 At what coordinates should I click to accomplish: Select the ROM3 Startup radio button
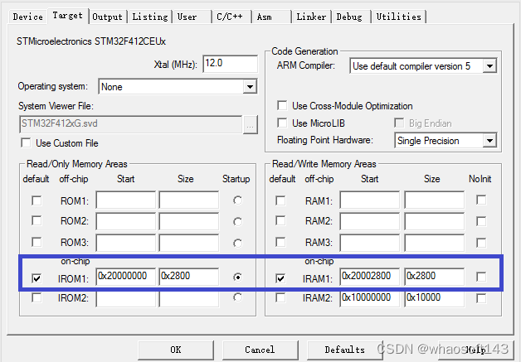click(x=237, y=244)
